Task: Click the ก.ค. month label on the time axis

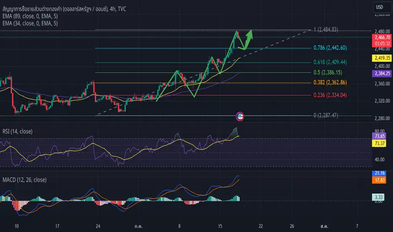Action: pyautogui.click(x=138, y=226)
